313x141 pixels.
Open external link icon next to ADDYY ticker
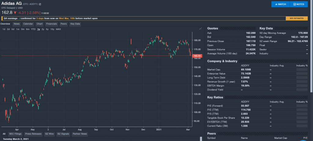click(x=40, y=4)
